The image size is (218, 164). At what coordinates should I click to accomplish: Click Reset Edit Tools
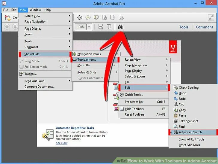(193, 145)
